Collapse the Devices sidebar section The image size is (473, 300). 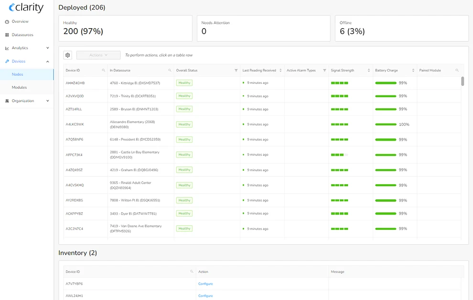tap(47, 62)
